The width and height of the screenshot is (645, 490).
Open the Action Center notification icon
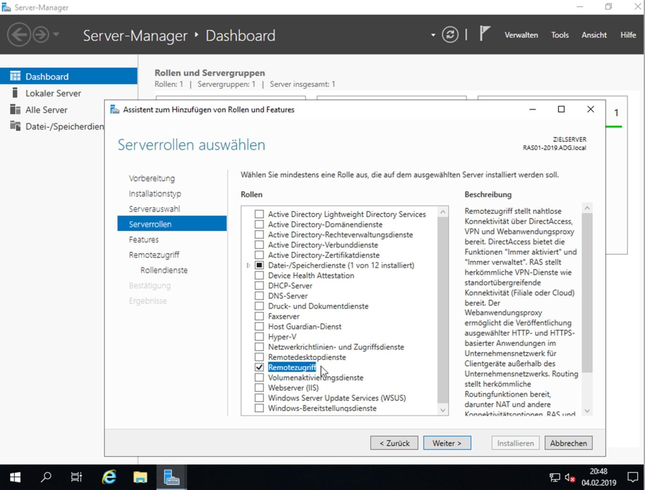coord(633,477)
